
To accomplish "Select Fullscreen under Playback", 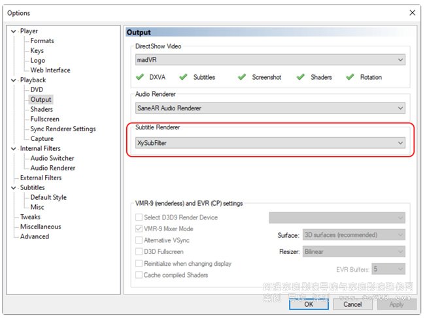I will pyautogui.click(x=44, y=119).
